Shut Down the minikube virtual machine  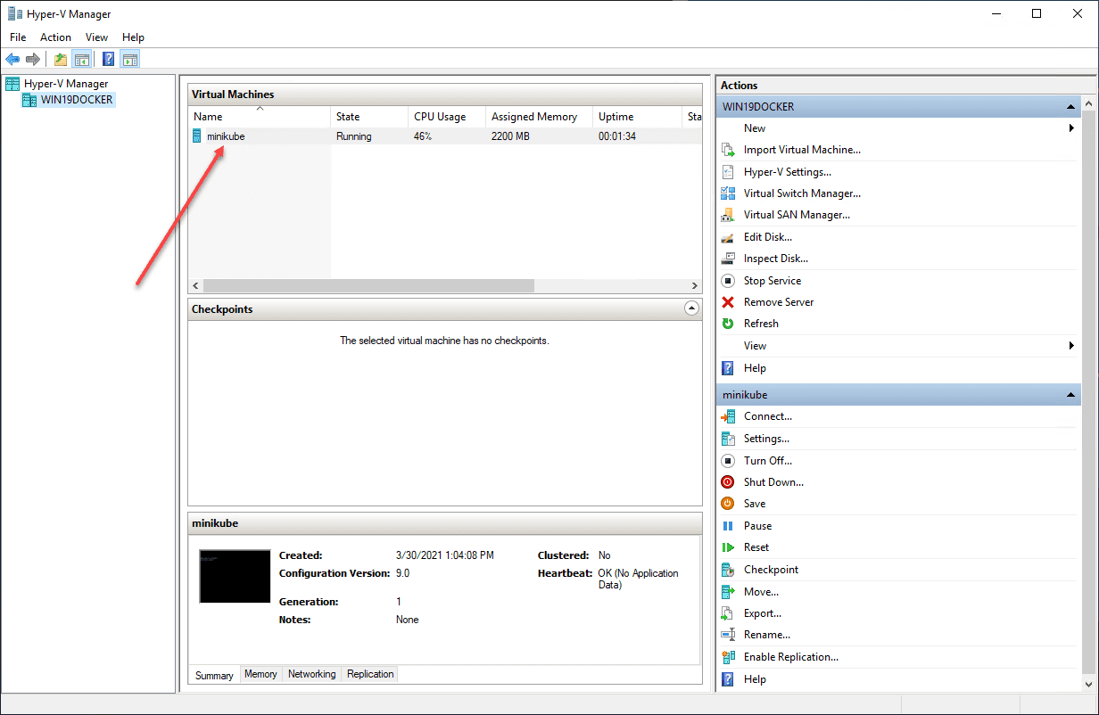[773, 481]
